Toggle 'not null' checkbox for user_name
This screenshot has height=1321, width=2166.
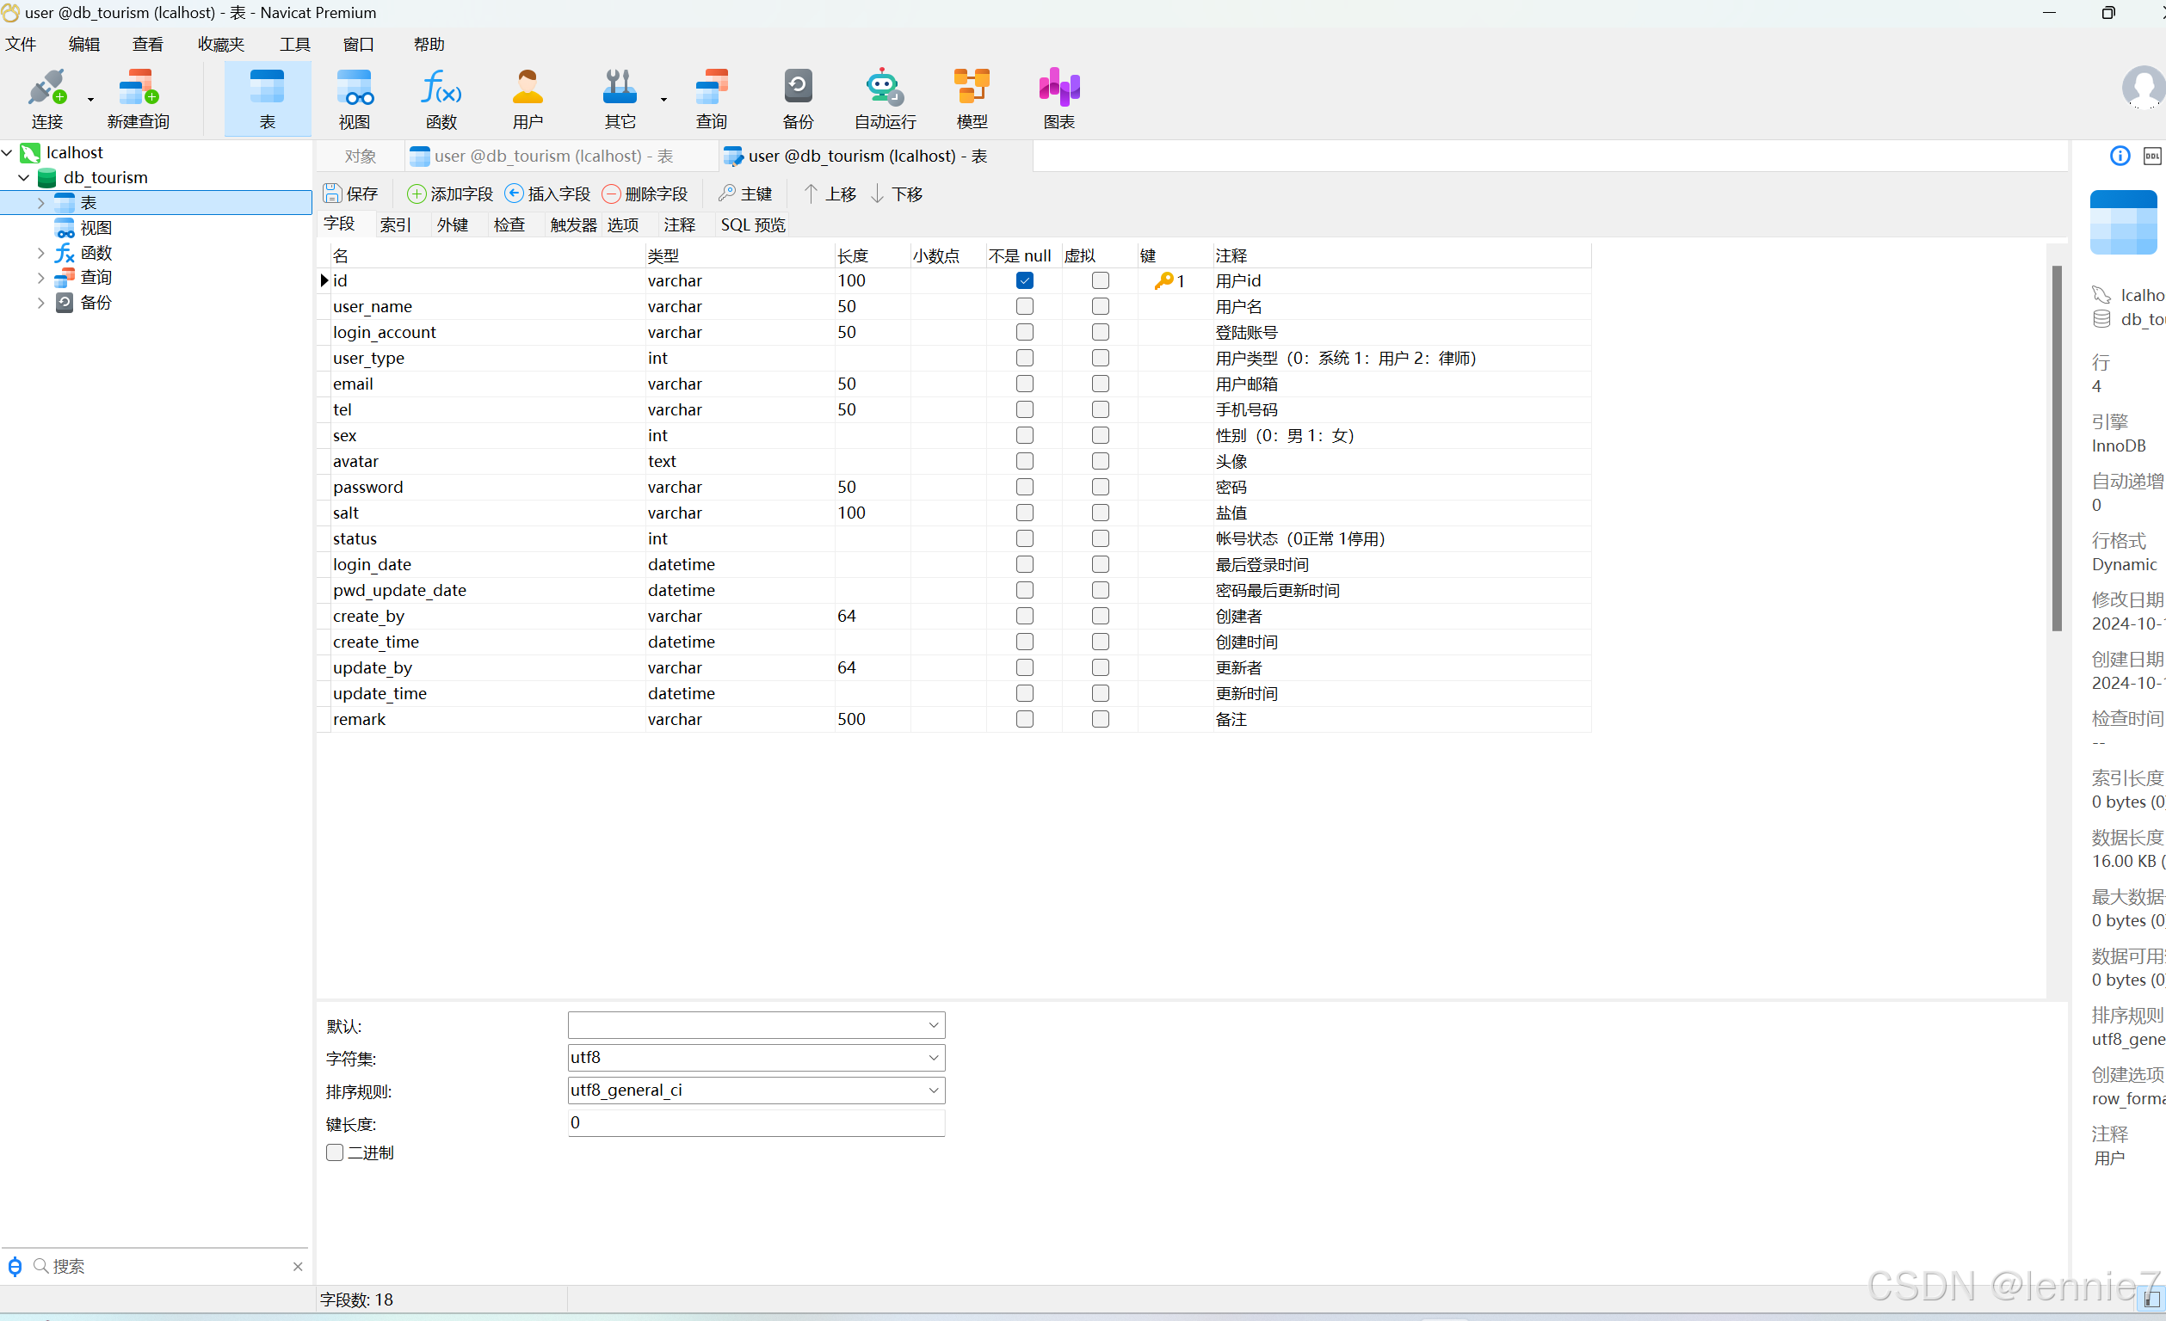(1024, 306)
